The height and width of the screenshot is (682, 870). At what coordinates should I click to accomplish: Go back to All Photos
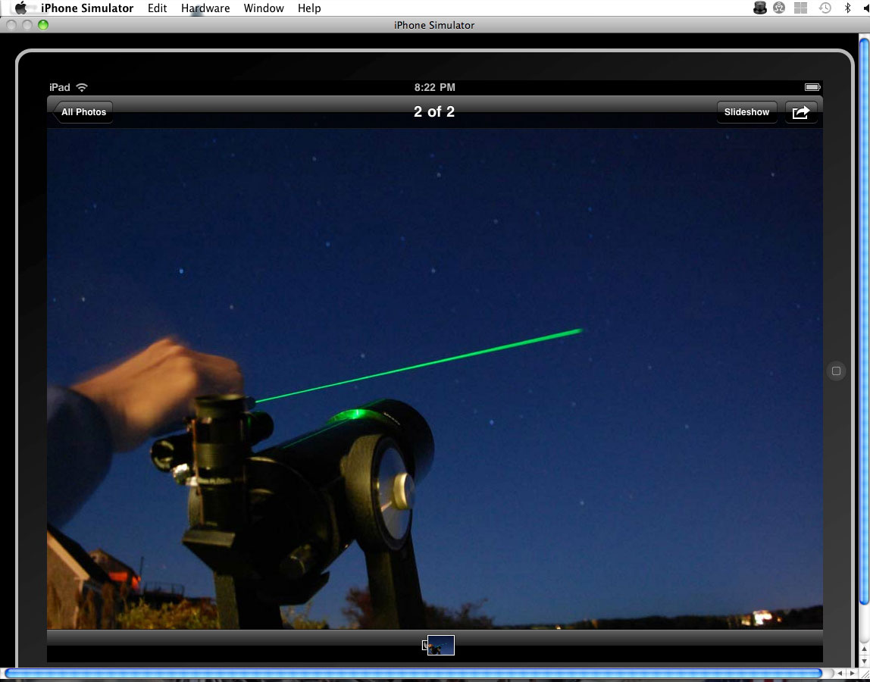pos(83,112)
